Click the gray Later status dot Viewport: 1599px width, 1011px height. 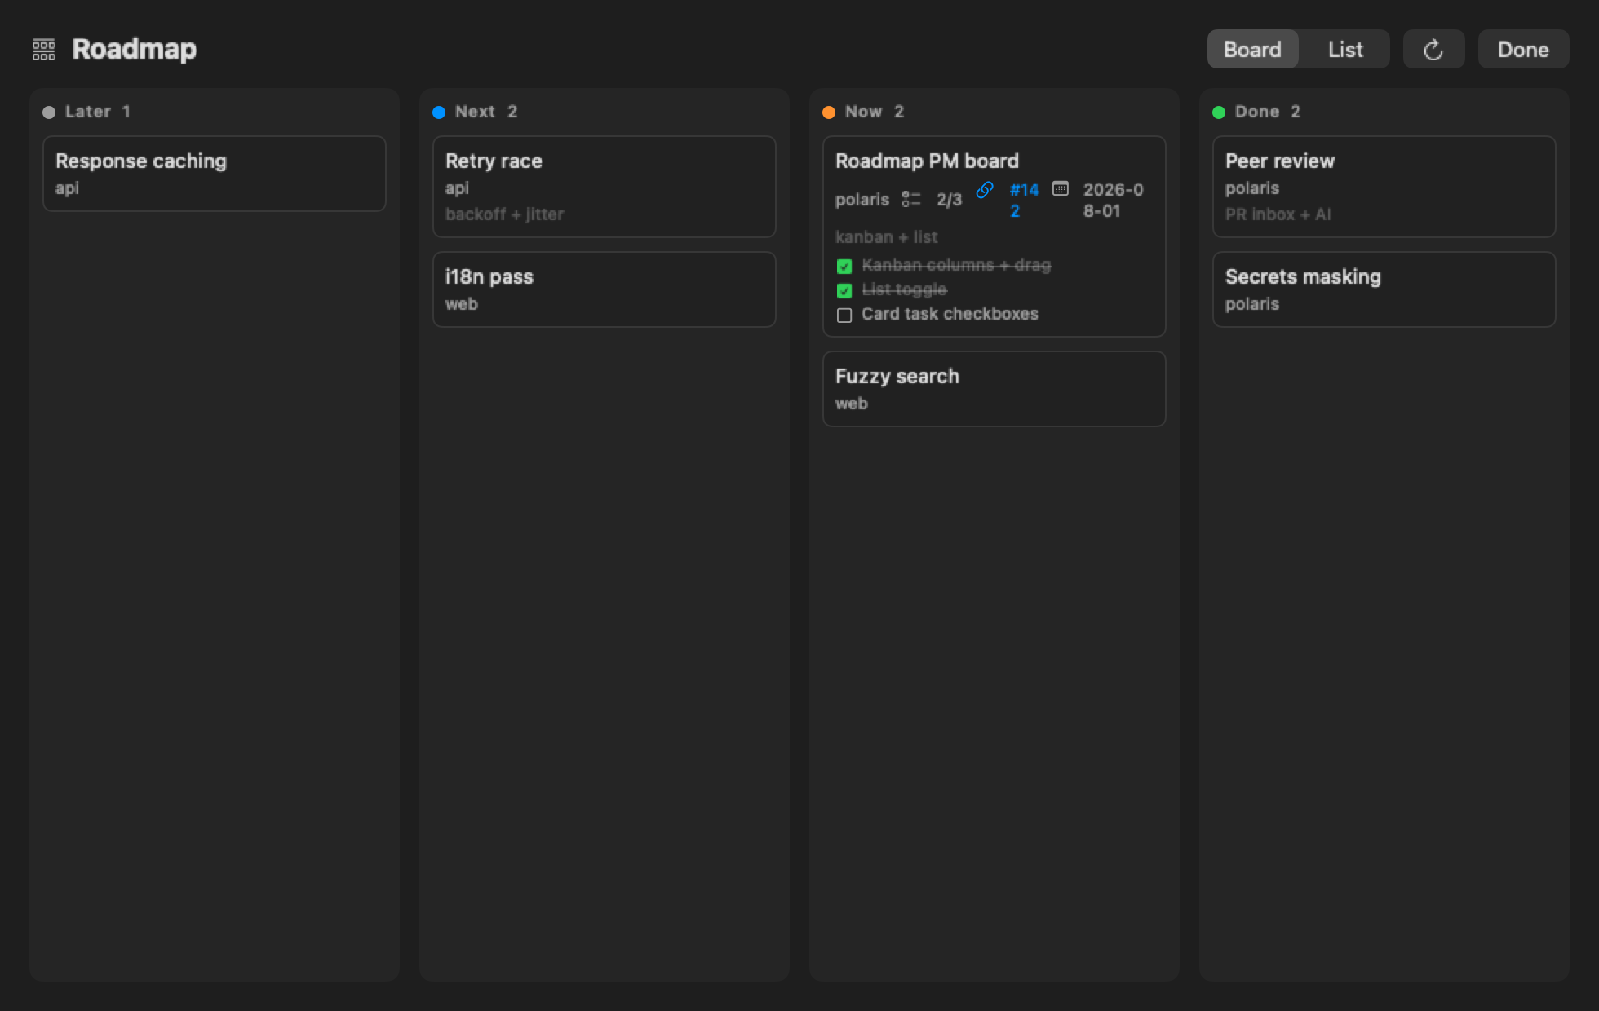pos(49,113)
